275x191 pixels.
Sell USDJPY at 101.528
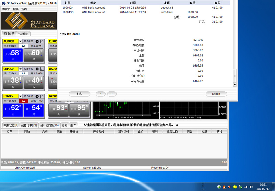point(13,110)
